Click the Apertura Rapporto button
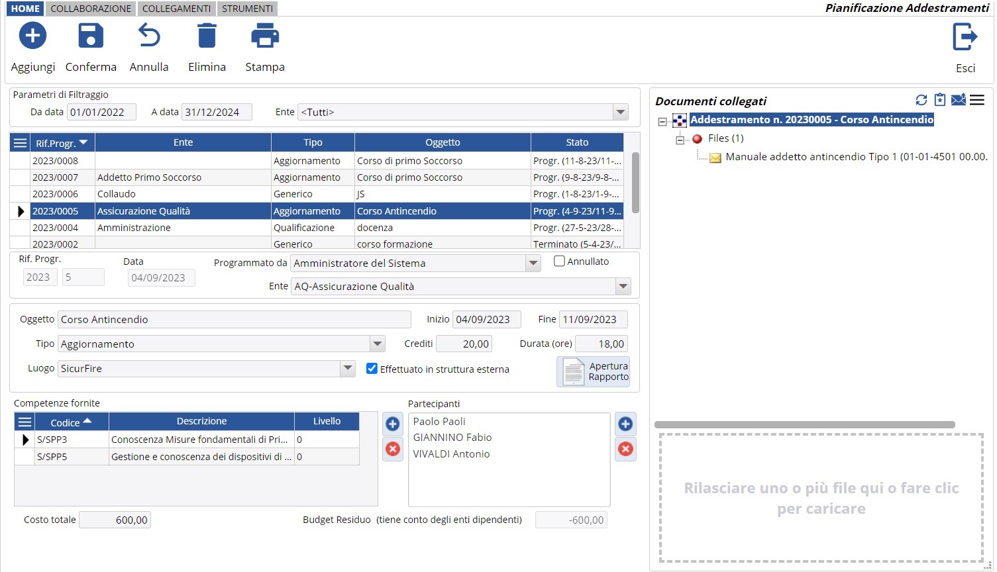The height and width of the screenshot is (572, 997). (594, 371)
